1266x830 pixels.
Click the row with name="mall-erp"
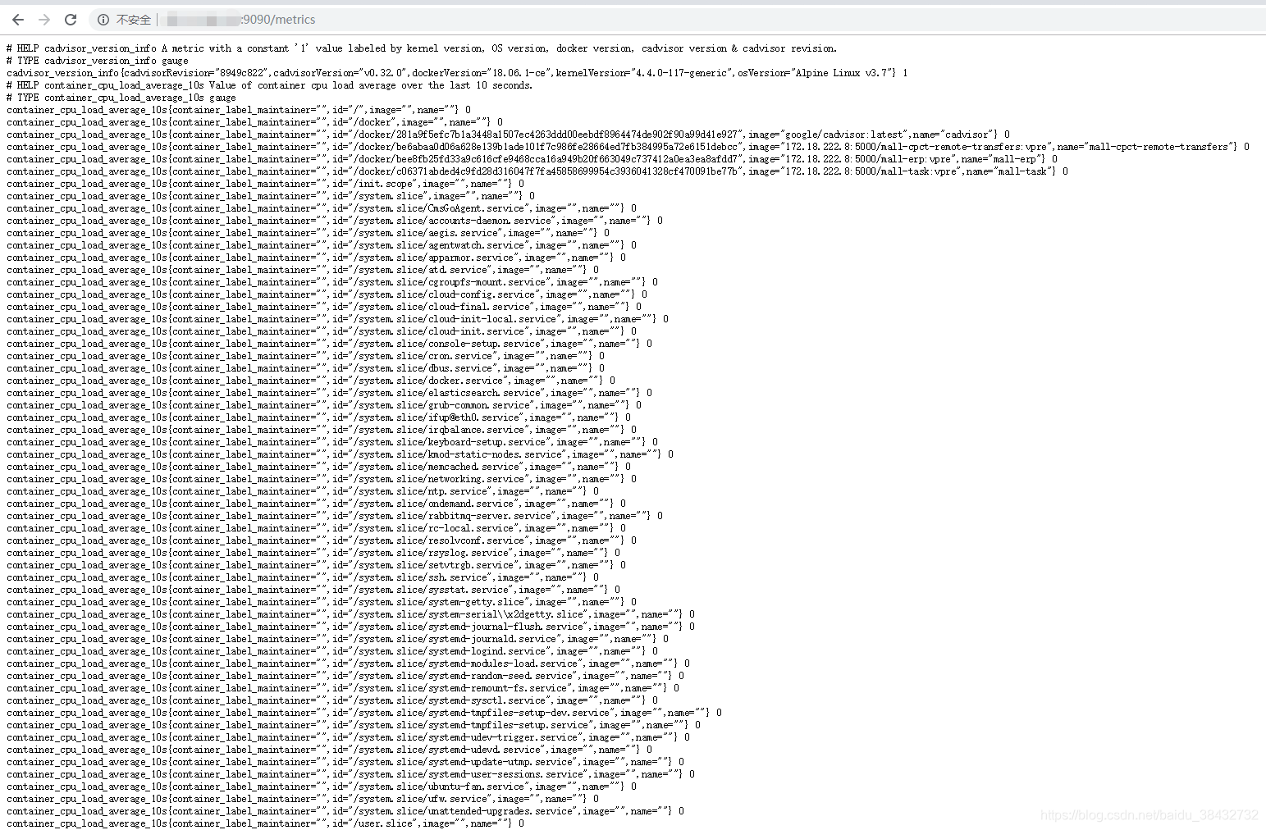(x=532, y=159)
